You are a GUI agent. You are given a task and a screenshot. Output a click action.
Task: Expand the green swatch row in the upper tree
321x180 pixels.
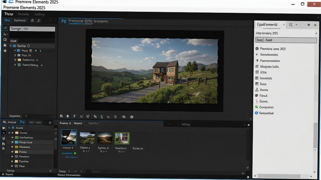point(15,65)
